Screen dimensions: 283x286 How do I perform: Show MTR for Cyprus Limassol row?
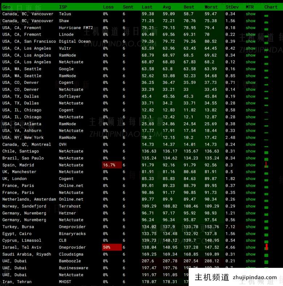[x=251, y=241]
